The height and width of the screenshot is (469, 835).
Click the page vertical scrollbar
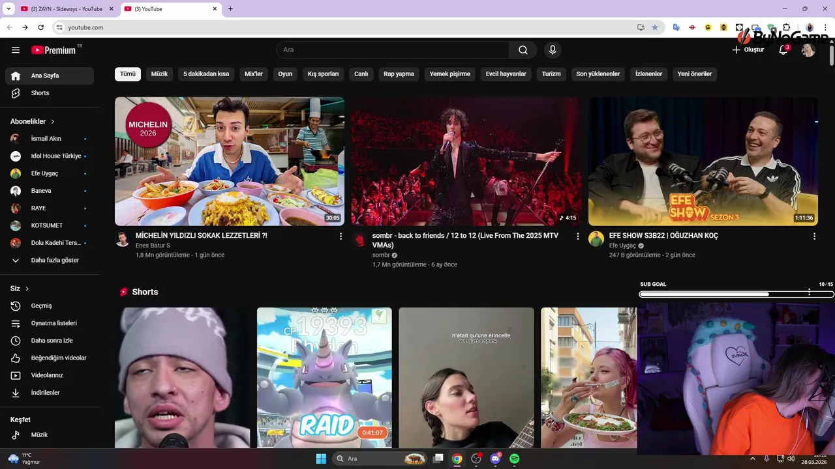pos(832,55)
